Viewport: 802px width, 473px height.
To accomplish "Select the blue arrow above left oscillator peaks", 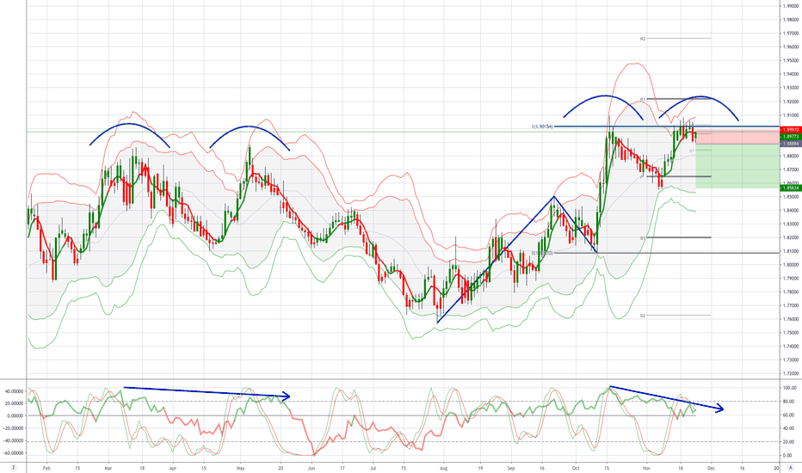I will 207,392.
